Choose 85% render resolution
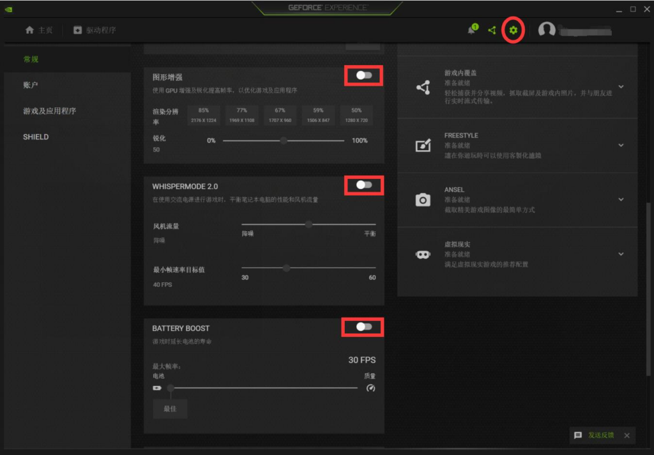This screenshot has height=455, width=654. (x=204, y=115)
